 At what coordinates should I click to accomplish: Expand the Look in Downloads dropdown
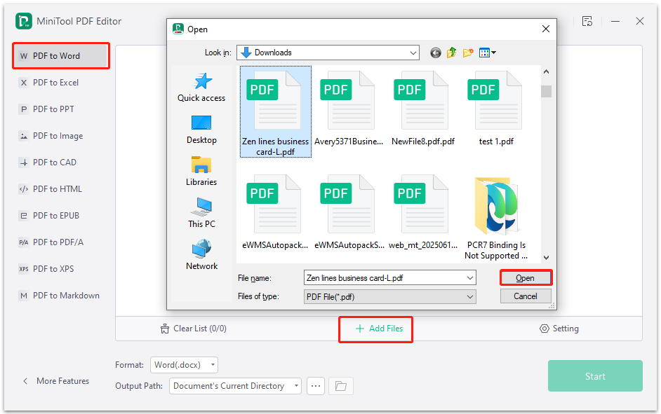coord(413,53)
